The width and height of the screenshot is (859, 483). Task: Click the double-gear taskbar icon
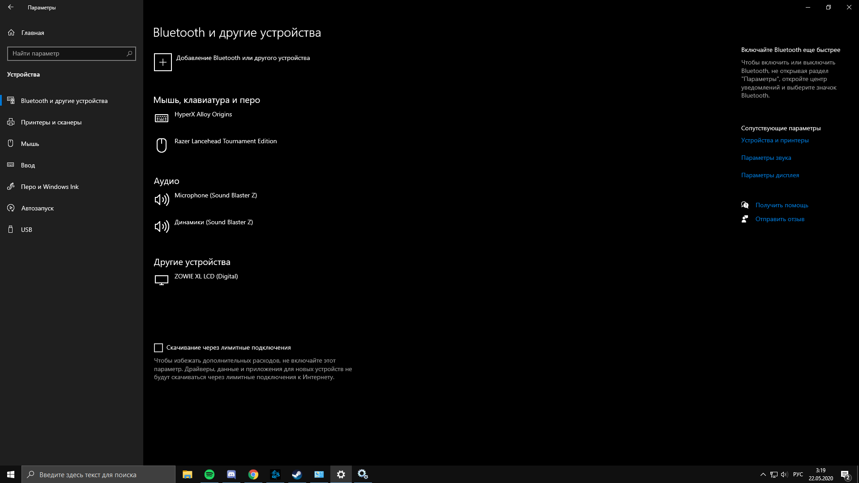(x=363, y=474)
